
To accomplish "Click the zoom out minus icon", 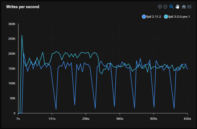I will pos(165,7).
